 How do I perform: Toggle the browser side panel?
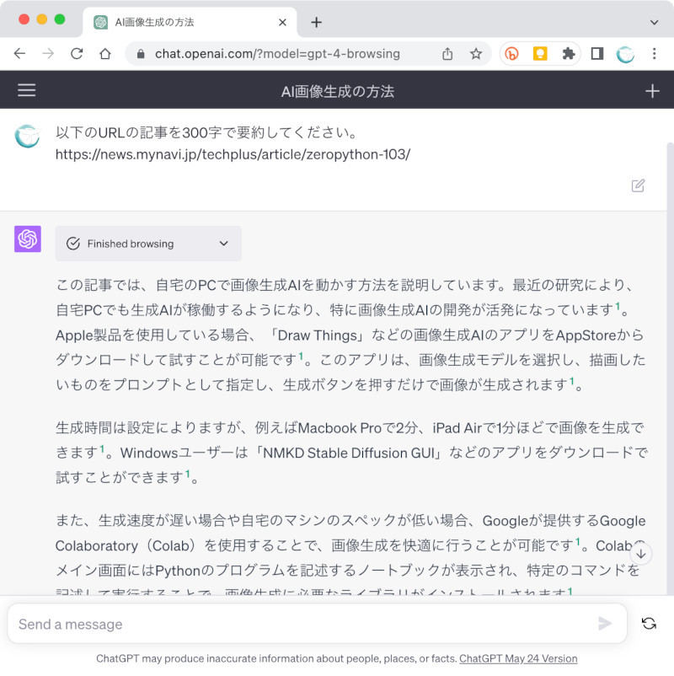coord(596,54)
